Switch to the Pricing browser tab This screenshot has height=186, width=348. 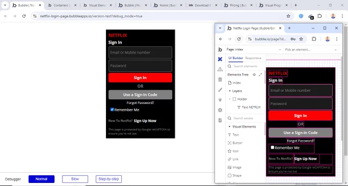pos(238,5)
